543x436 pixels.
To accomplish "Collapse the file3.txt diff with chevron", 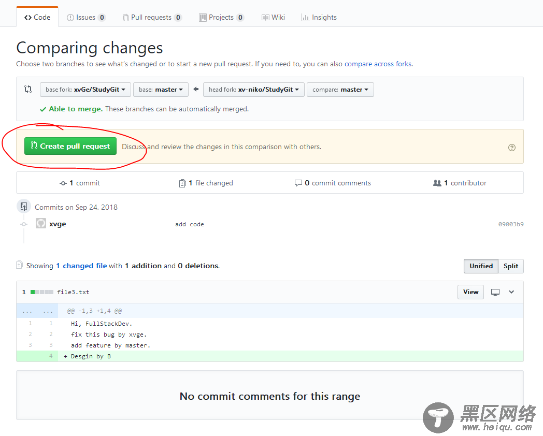I will click(511, 292).
